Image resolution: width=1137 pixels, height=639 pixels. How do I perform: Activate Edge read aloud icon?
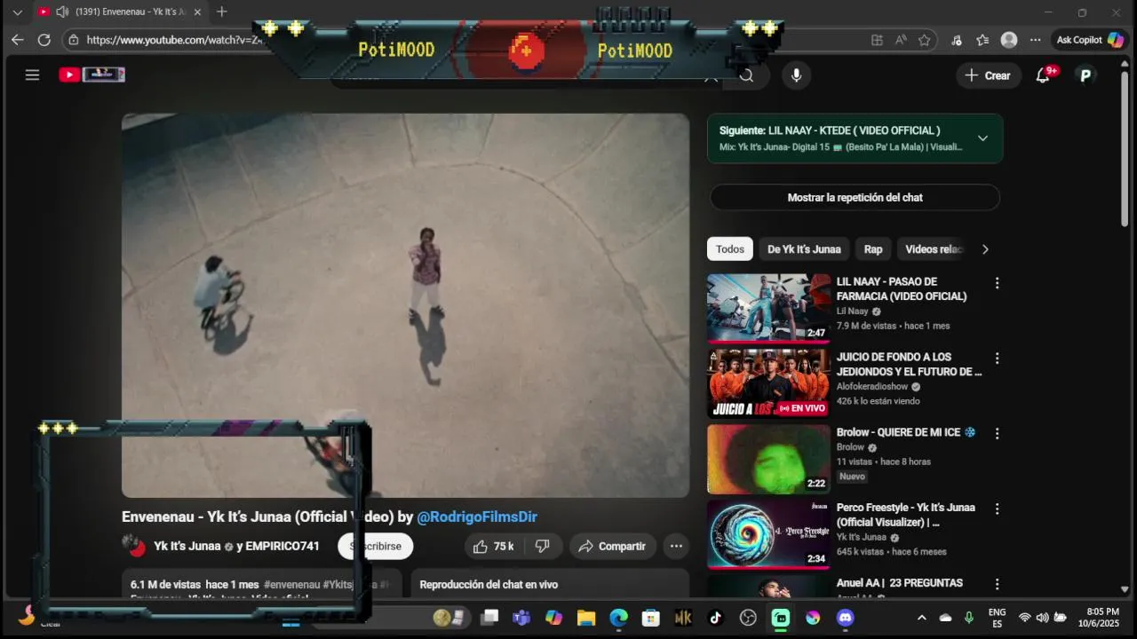click(x=901, y=40)
